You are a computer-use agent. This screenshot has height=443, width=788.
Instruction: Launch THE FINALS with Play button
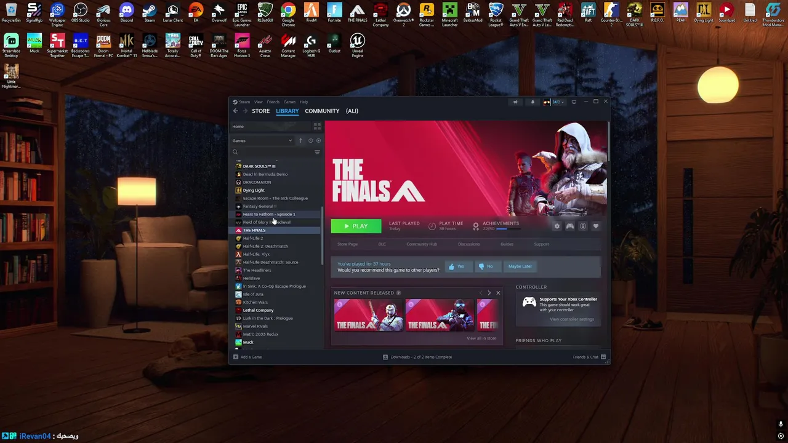[x=356, y=226]
